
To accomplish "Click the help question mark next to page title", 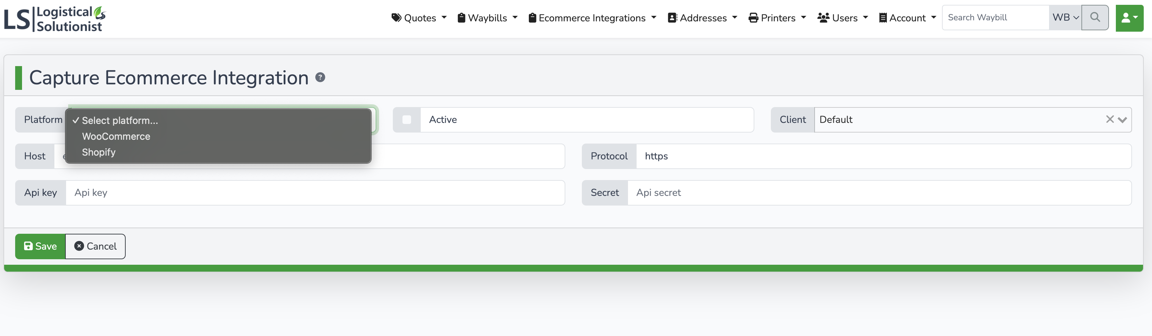I will coord(321,77).
